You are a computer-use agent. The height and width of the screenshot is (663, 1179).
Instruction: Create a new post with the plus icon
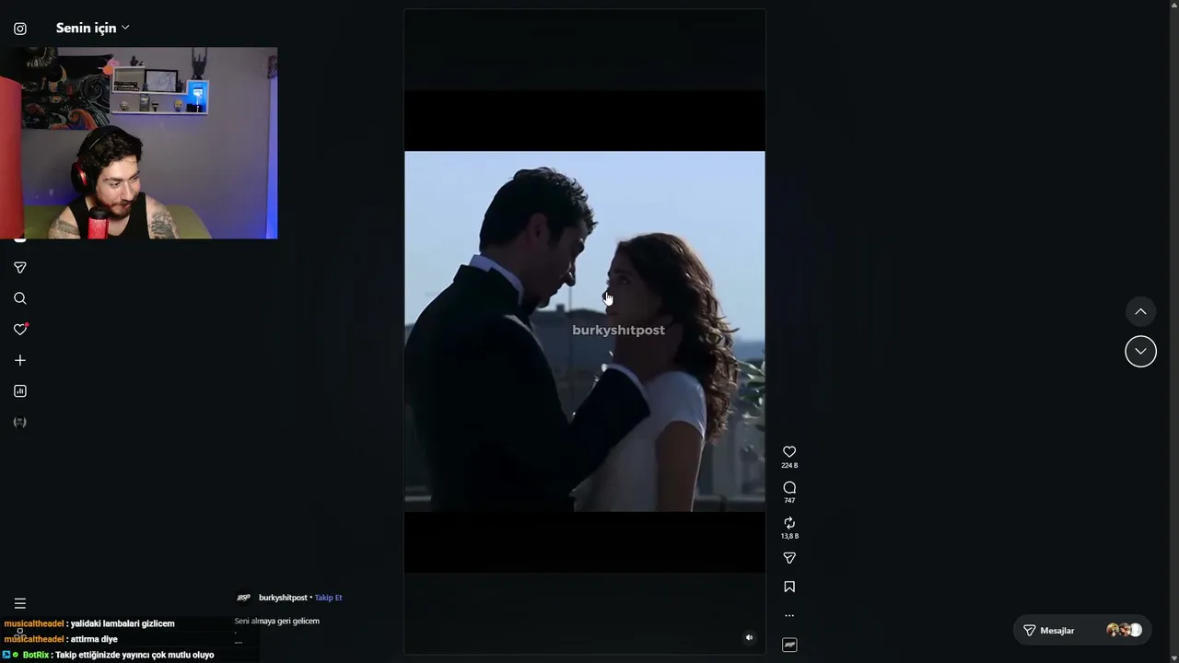(20, 360)
